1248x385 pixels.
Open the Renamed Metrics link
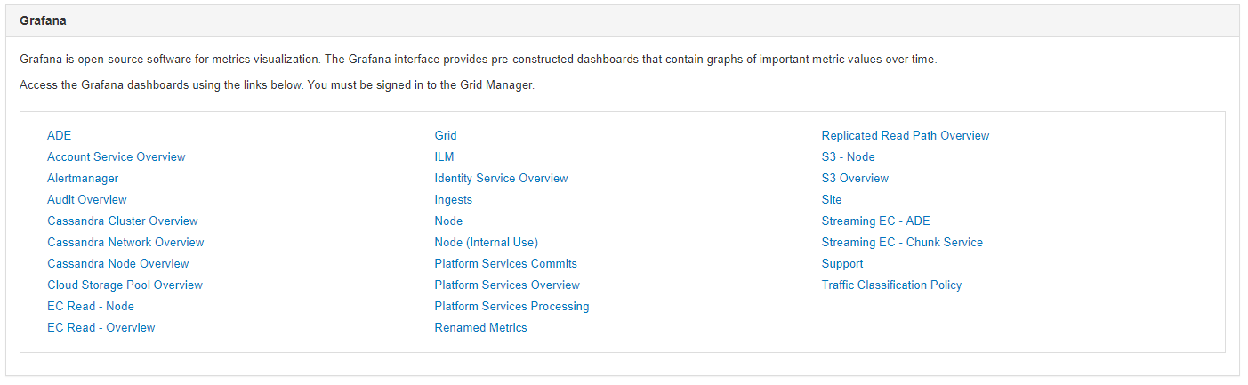pos(480,328)
